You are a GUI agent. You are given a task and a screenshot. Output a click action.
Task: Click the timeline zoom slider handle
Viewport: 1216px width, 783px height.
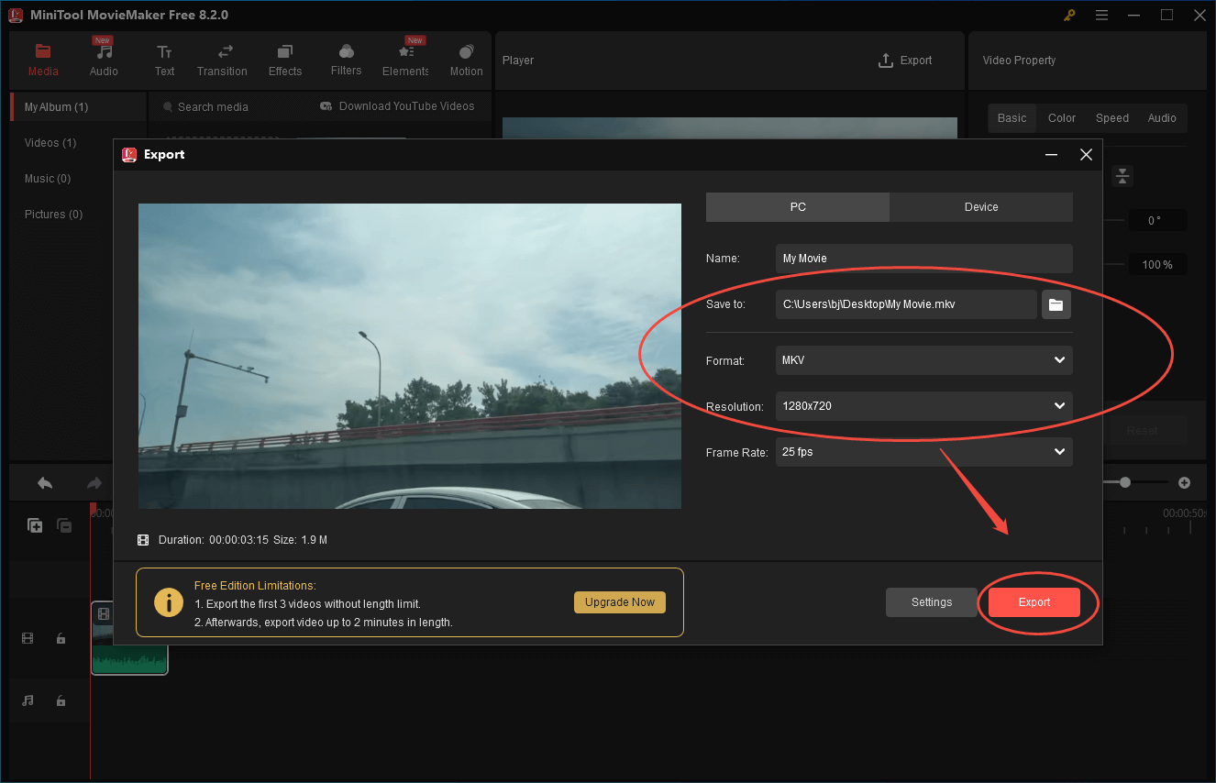1125,482
